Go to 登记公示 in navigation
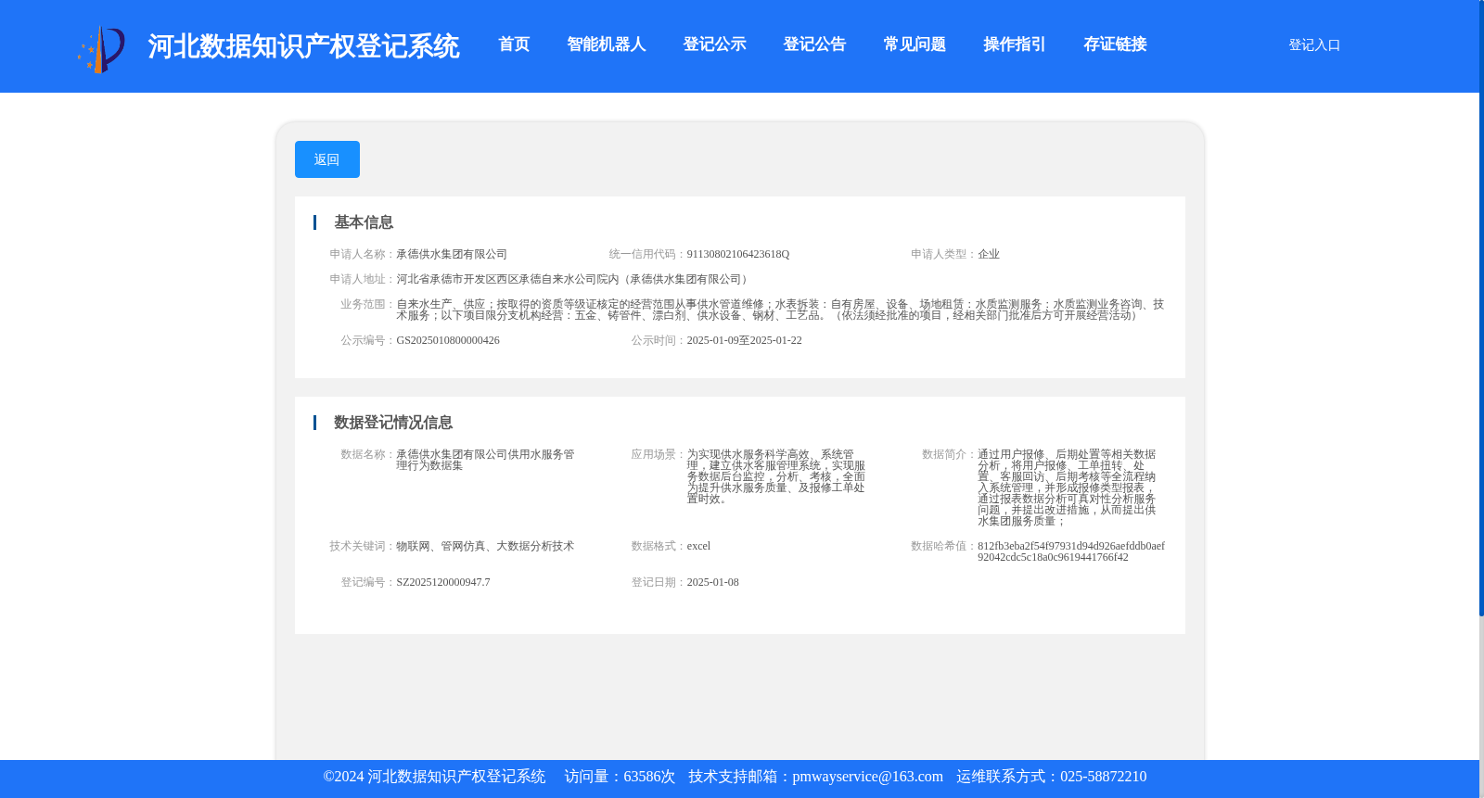This screenshot has width=1484, height=798. tap(714, 44)
